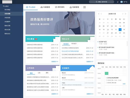Select 14日 column in 我的会议
The height and width of the screenshot is (98, 130).
114,67
